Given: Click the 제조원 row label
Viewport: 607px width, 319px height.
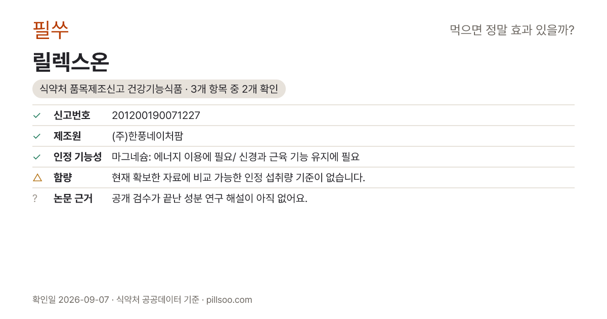Looking at the screenshot, I should click(x=67, y=136).
